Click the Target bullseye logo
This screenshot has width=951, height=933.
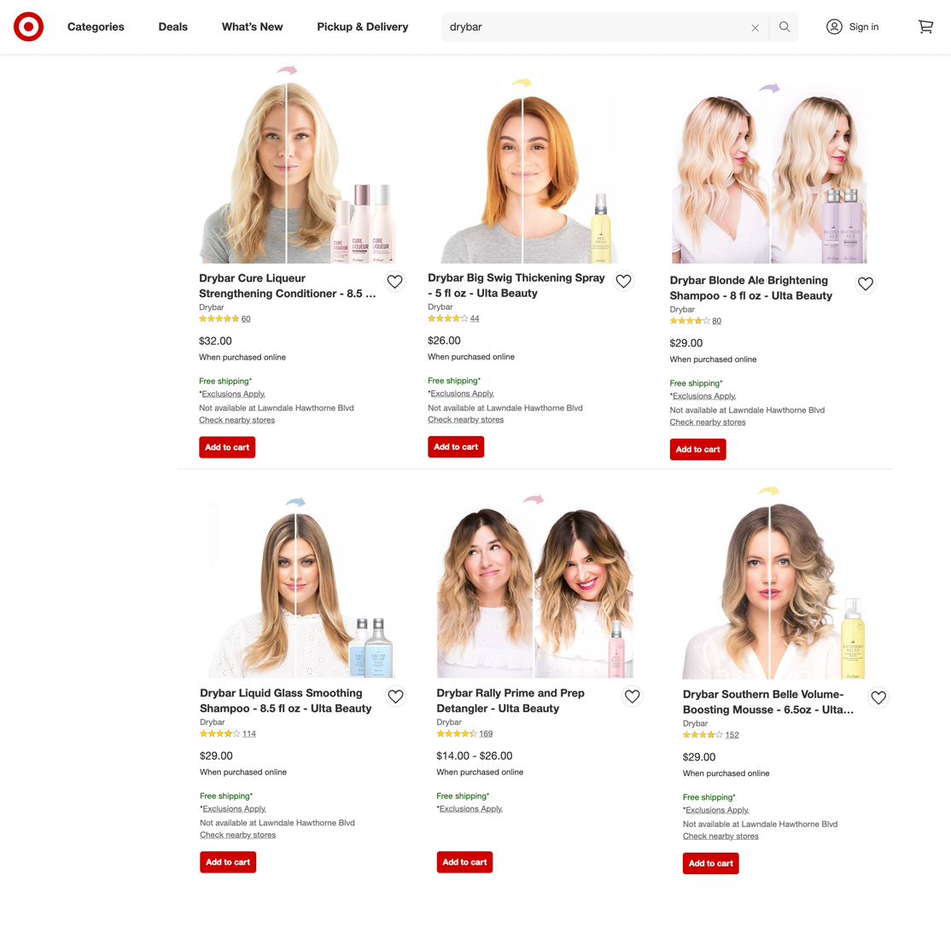click(28, 26)
